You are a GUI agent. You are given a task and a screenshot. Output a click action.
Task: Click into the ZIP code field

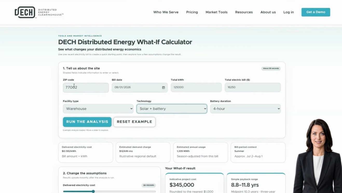(86, 88)
